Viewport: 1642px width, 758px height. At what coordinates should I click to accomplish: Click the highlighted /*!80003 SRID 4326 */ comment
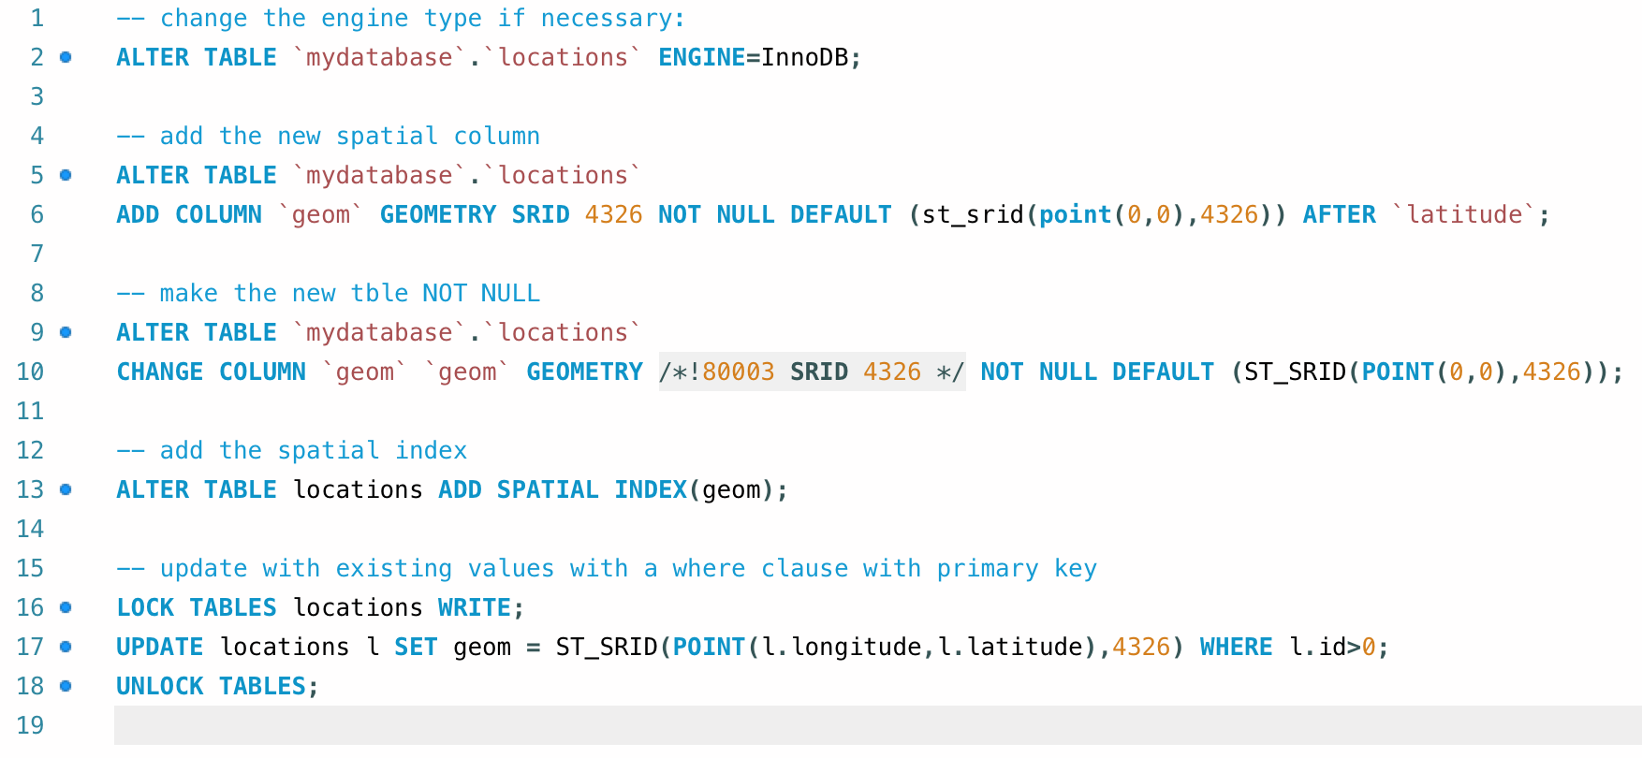coord(812,372)
